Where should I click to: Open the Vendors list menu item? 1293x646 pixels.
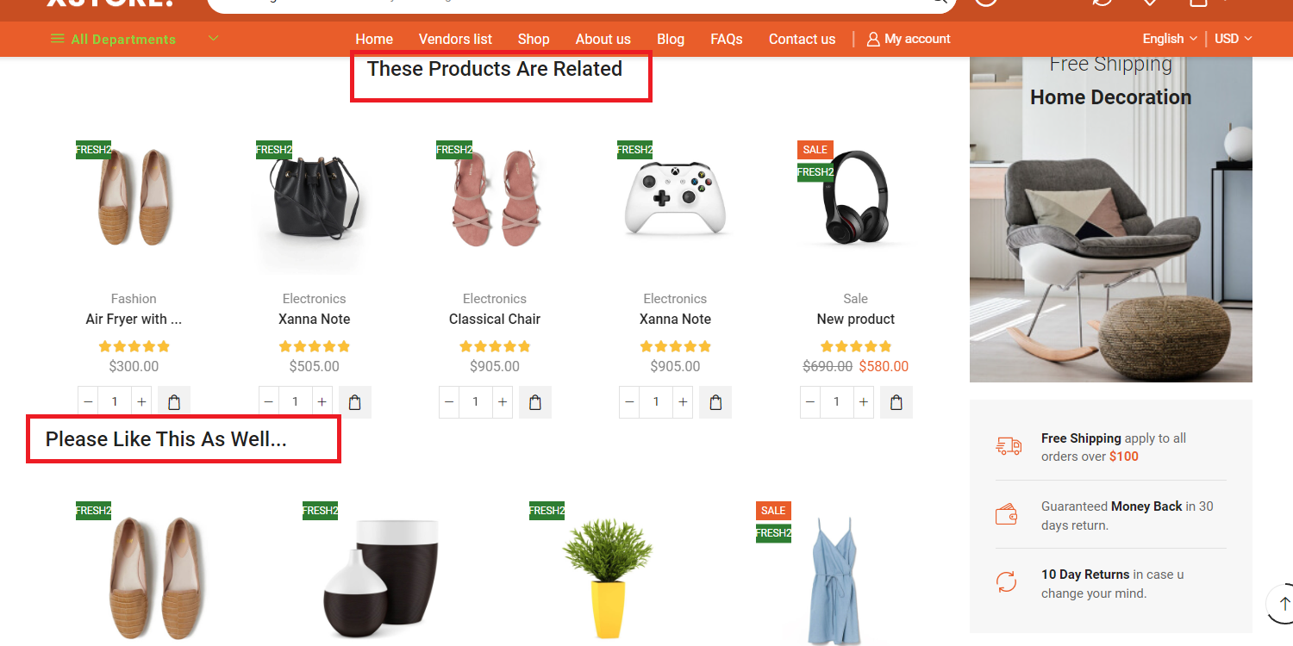[455, 39]
